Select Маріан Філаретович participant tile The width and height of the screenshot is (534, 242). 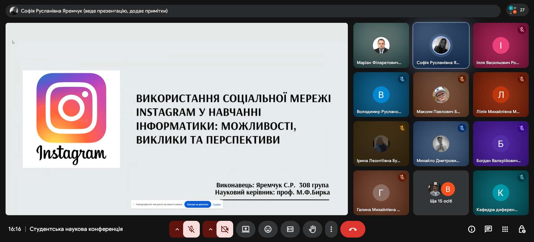pos(381,45)
